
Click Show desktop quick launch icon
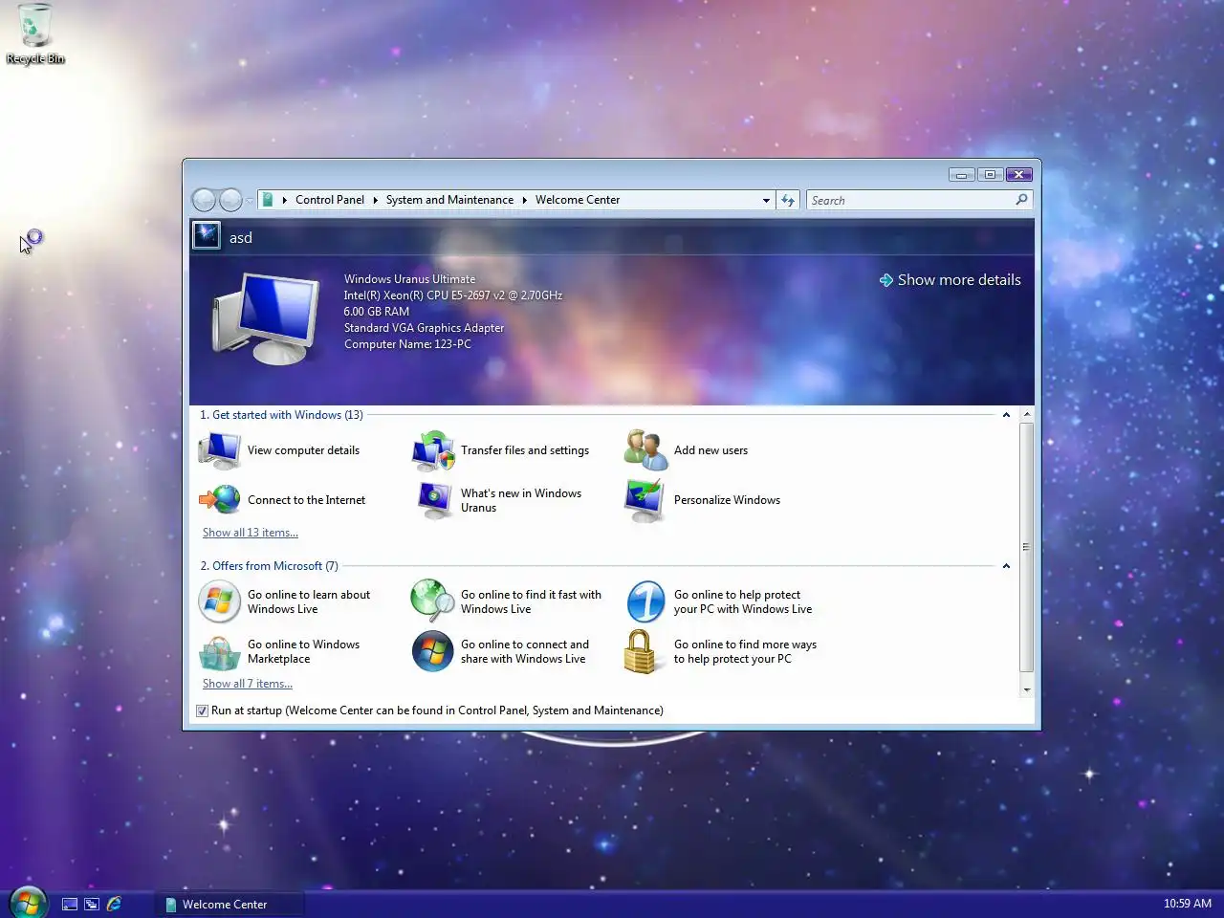pyautogui.click(x=70, y=904)
